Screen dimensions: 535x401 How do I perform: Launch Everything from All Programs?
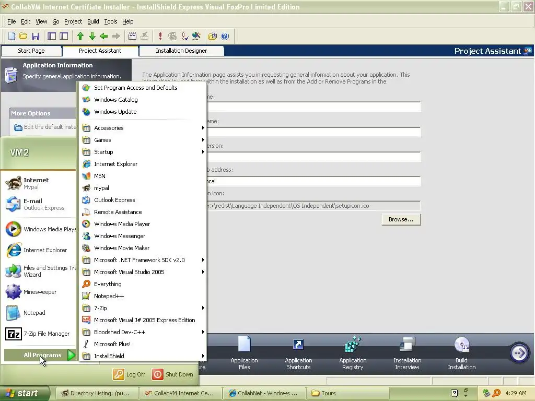click(x=143, y=284)
